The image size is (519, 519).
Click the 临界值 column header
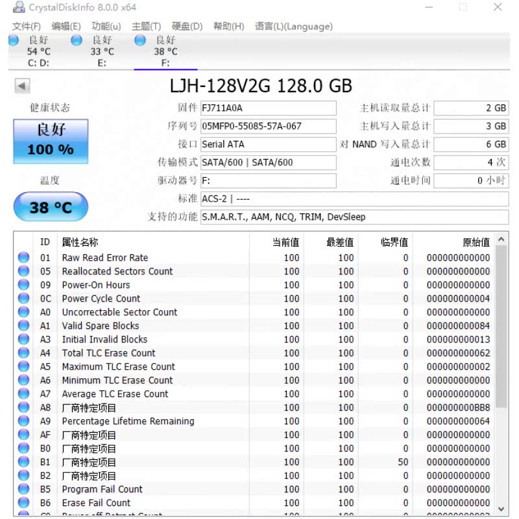[385, 242]
